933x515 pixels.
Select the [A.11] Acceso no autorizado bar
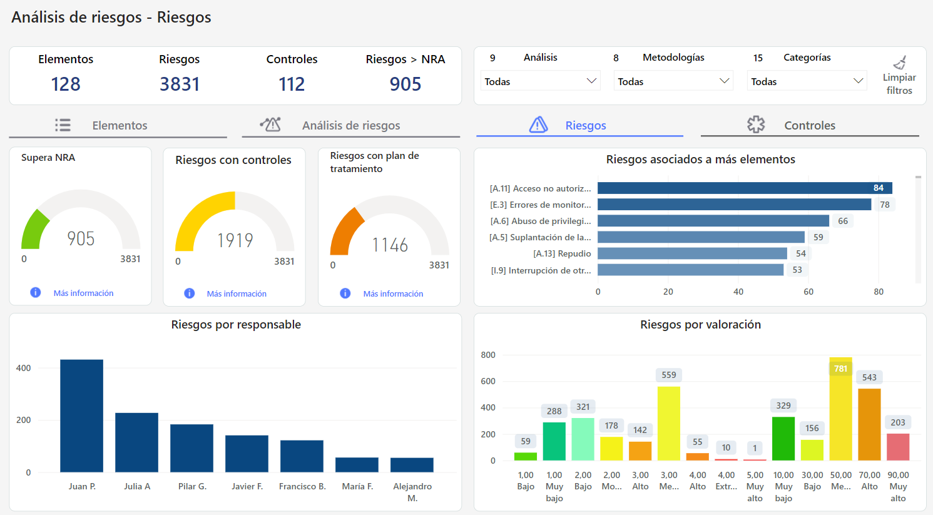(745, 188)
